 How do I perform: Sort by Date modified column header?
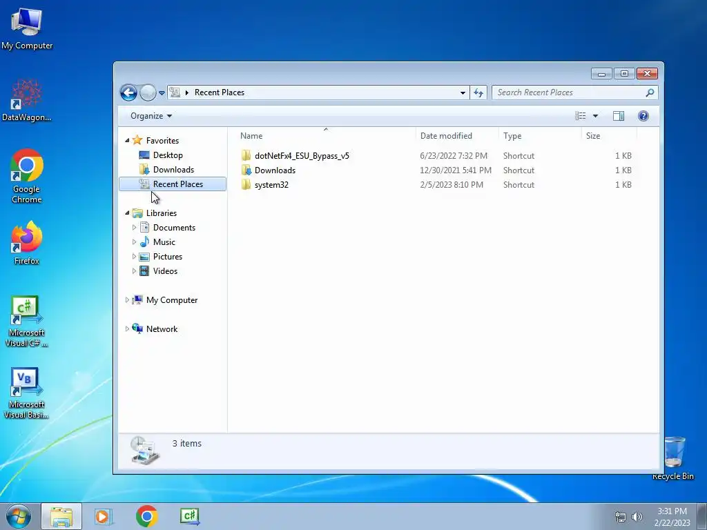[x=457, y=136]
